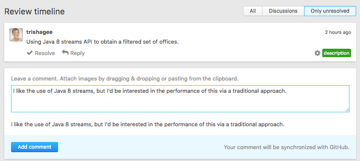The image size is (360, 161).
Task: Click the Resolve checkmark icon
Action: coord(30,53)
